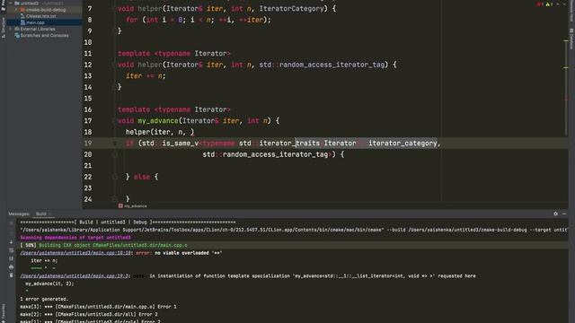Open the main.cpp:19:3 note link
The height and width of the screenshot is (323, 575).
[75, 276]
